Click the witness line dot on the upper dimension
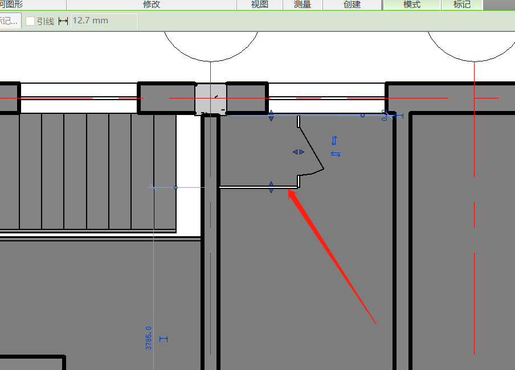 362,116
